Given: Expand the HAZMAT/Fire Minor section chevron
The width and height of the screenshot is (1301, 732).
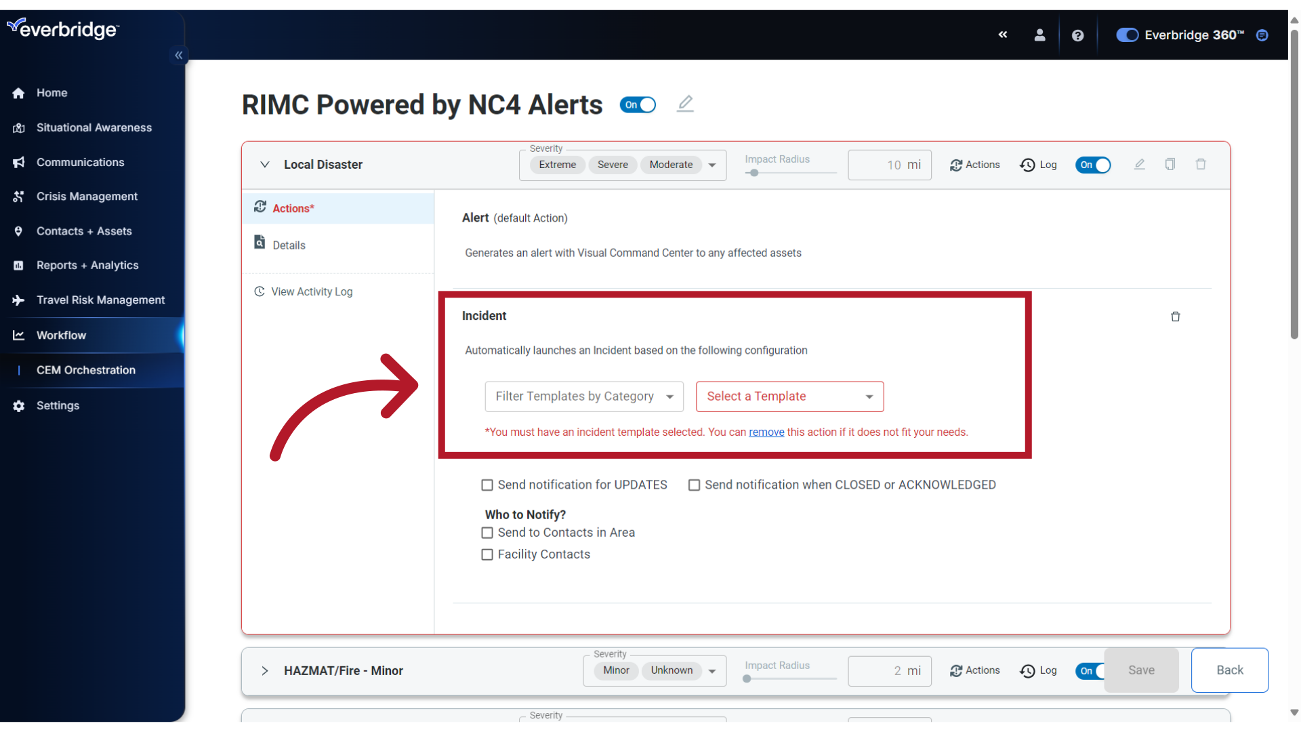Looking at the screenshot, I should coord(264,670).
